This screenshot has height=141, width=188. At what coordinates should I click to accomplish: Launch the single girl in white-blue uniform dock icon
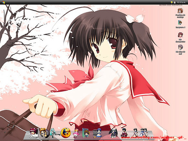[x=135, y=133]
